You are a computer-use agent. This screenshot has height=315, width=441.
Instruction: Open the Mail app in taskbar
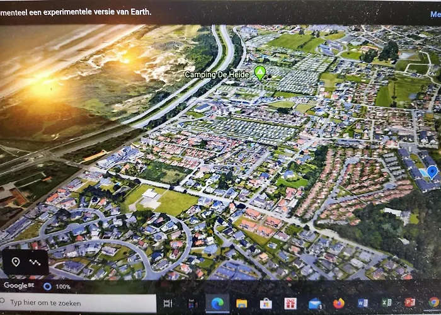[315, 304]
